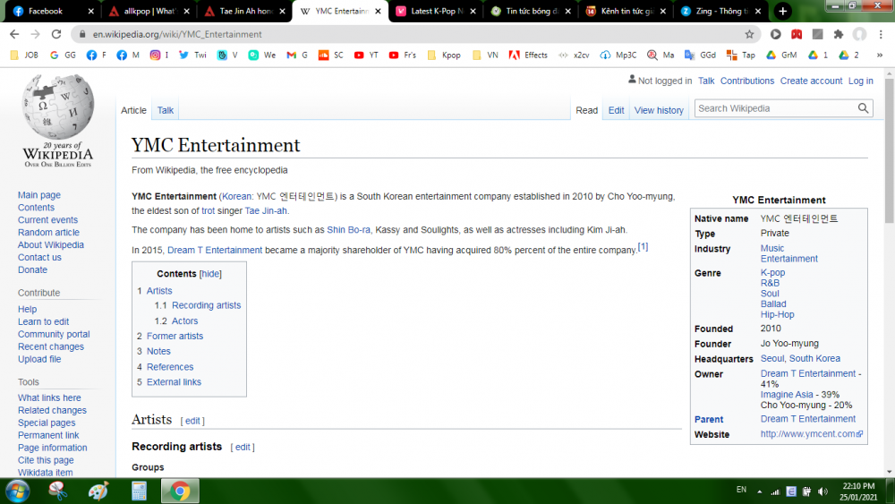Open the Twitter Twi bookmark
Screen dimensions: 895x504
[x=193, y=55]
